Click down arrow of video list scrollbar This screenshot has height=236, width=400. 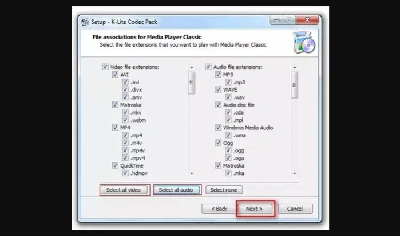pos(192,173)
